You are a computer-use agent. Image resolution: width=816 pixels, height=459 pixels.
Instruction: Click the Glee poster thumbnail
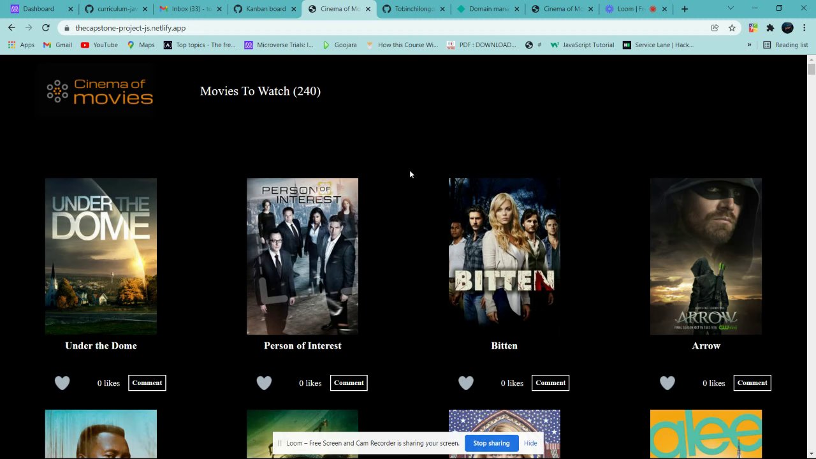[706, 434]
